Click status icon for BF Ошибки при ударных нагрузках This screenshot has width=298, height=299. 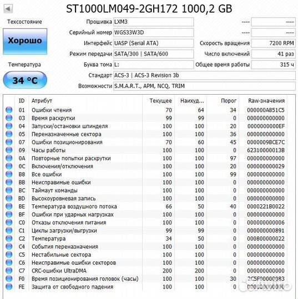click(x=9, y=214)
